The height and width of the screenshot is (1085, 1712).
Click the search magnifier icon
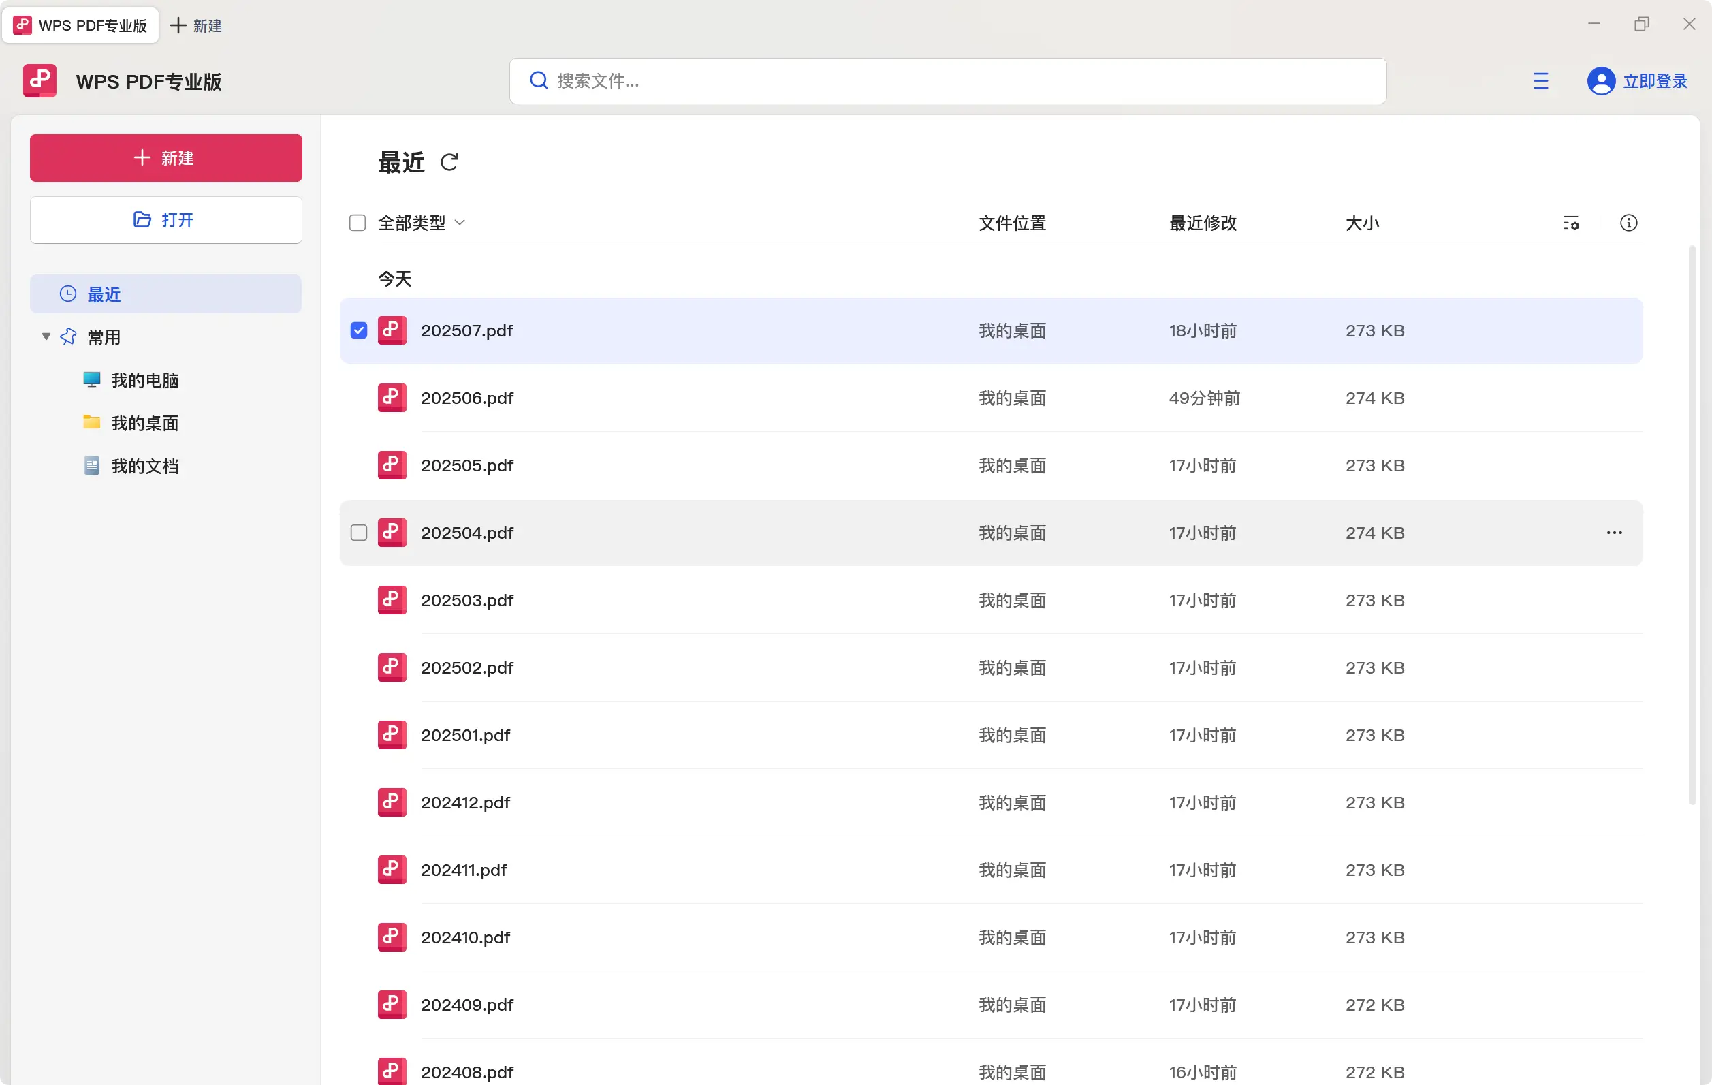pyautogui.click(x=538, y=80)
